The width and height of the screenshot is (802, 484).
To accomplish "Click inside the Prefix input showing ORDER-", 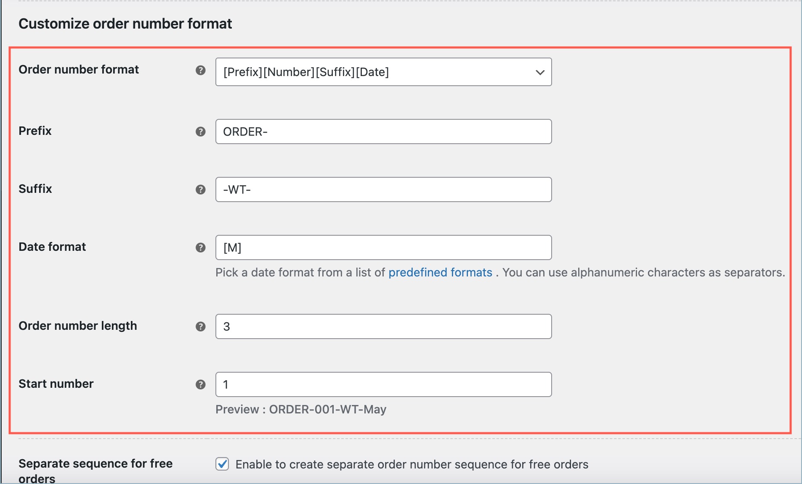I will [383, 132].
